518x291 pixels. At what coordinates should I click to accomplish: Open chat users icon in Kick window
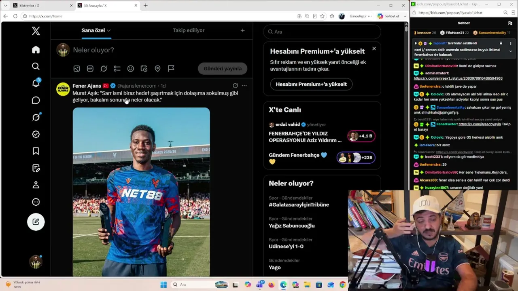tap(510, 23)
